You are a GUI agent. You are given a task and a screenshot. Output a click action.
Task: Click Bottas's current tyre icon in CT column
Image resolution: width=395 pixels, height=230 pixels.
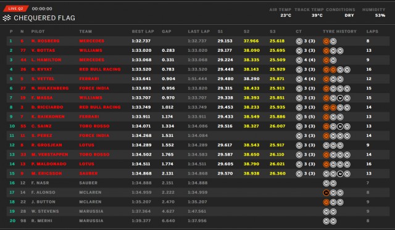pyautogui.click(x=299, y=51)
